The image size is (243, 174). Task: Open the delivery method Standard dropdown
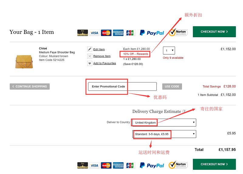[x=164, y=134]
